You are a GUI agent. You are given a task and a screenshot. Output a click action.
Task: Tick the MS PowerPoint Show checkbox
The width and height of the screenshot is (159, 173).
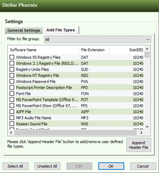[x=12, y=106]
